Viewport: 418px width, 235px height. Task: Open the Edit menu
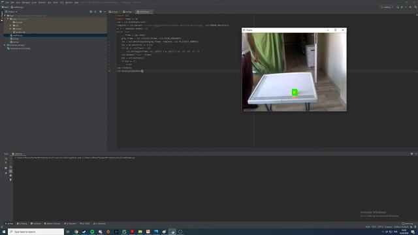12,3
